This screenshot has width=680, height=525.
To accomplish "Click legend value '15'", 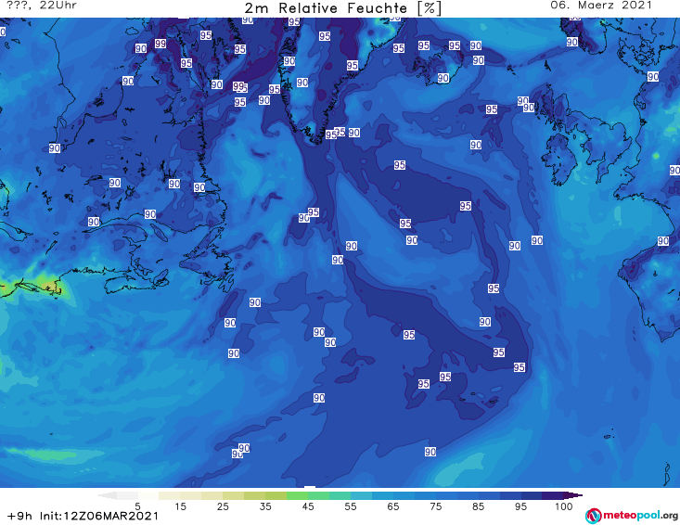I will [180, 506].
